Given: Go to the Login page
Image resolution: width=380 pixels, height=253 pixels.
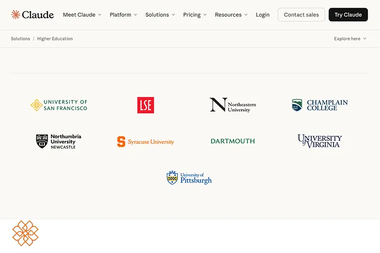Looking at the screenshot, I should (x=262, y=15).
